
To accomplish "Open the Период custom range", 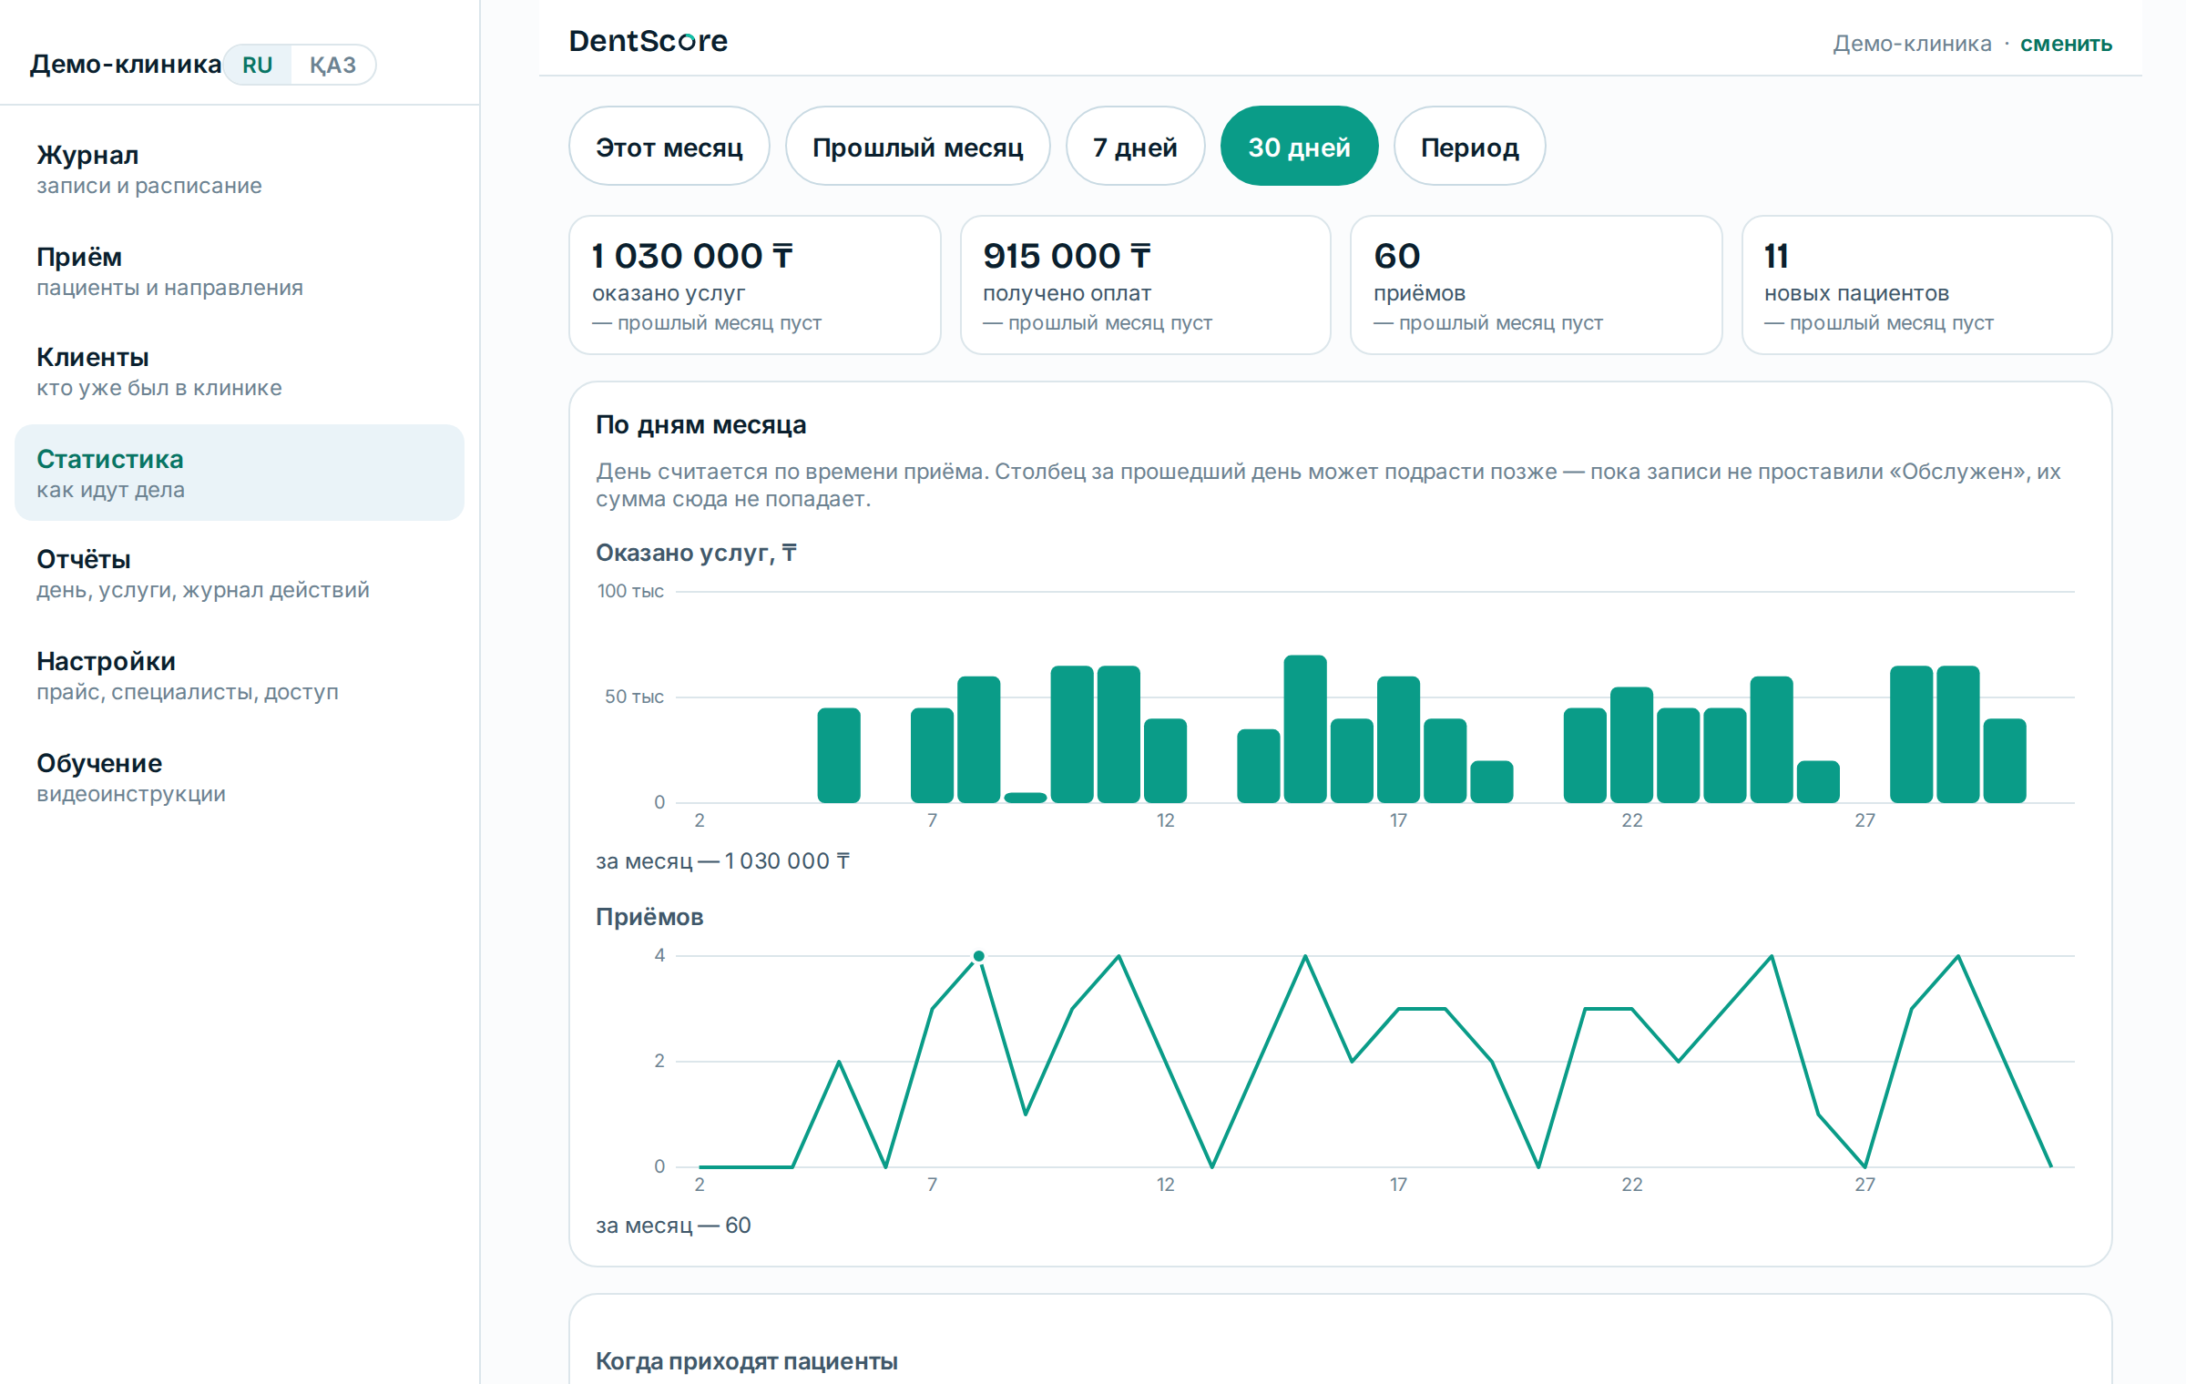I will click(x=1470, y=147).
